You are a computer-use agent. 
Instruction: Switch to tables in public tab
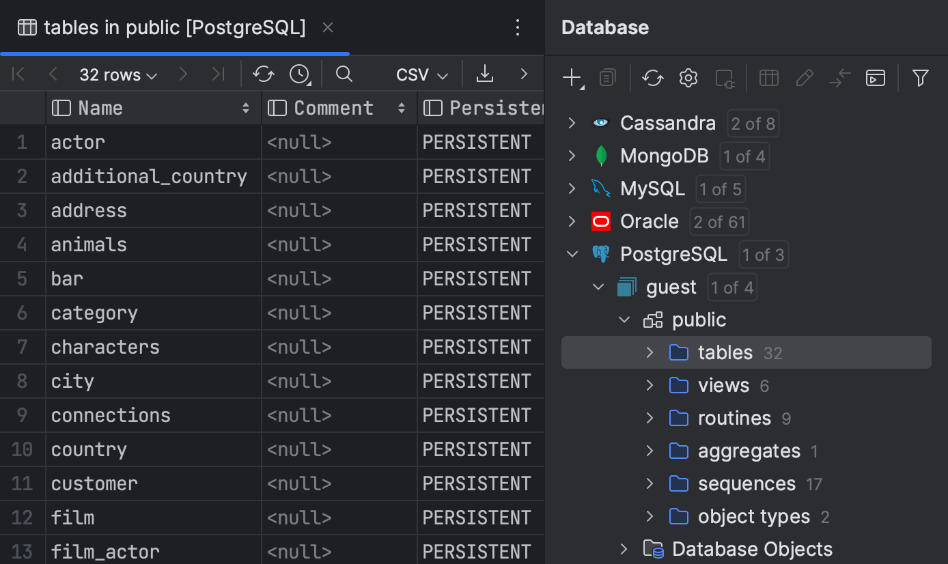pos(171,27)
